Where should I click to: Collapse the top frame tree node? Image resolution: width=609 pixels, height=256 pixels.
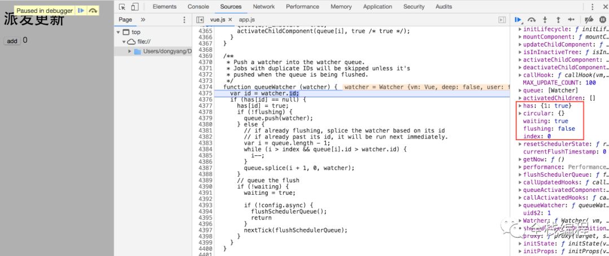point(118,32)
